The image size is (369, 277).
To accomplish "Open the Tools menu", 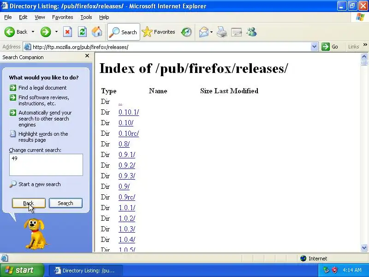I will [x=86, y=17].
